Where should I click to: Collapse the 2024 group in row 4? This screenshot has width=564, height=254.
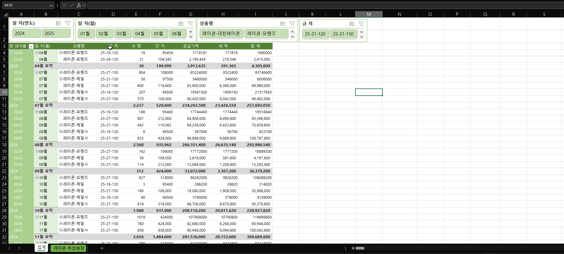11,53
